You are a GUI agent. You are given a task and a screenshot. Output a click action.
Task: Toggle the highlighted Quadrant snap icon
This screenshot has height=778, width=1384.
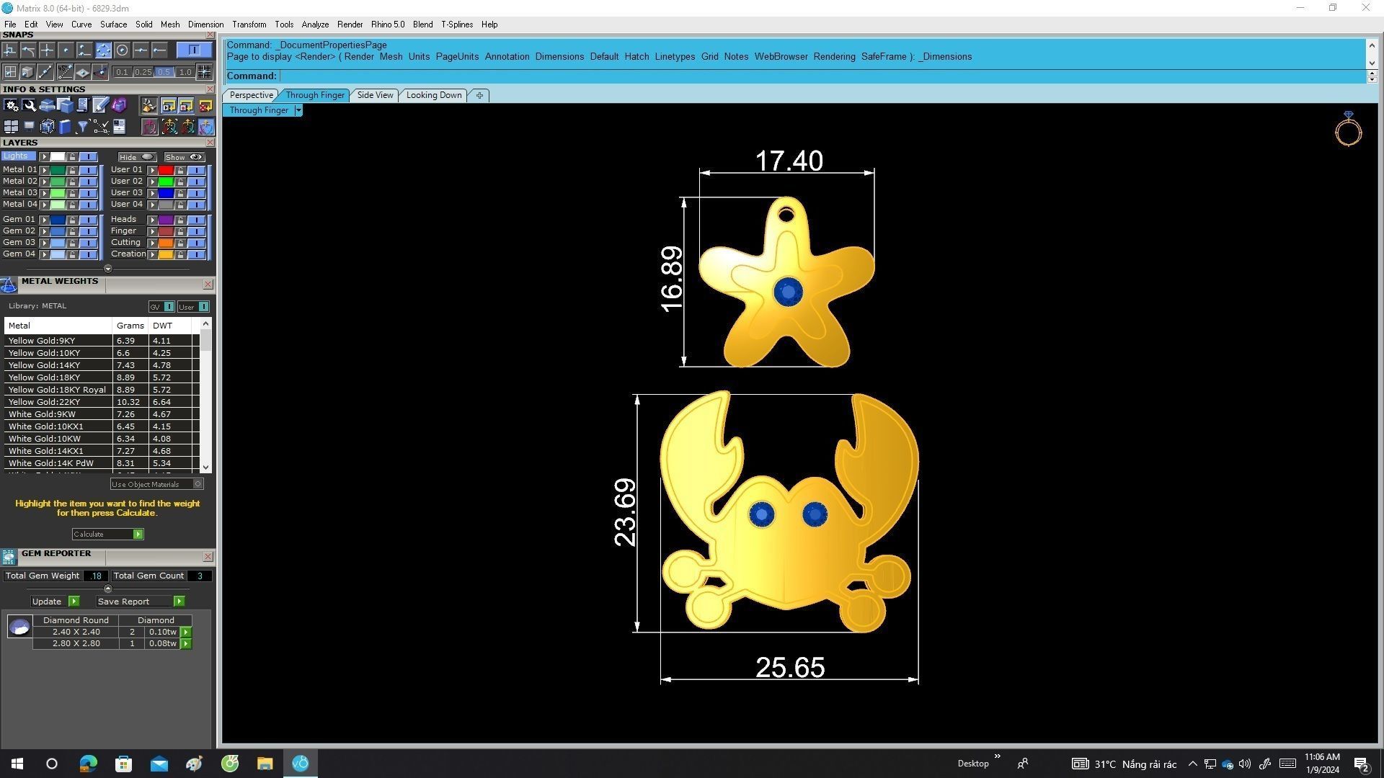[x=103, y=50]
